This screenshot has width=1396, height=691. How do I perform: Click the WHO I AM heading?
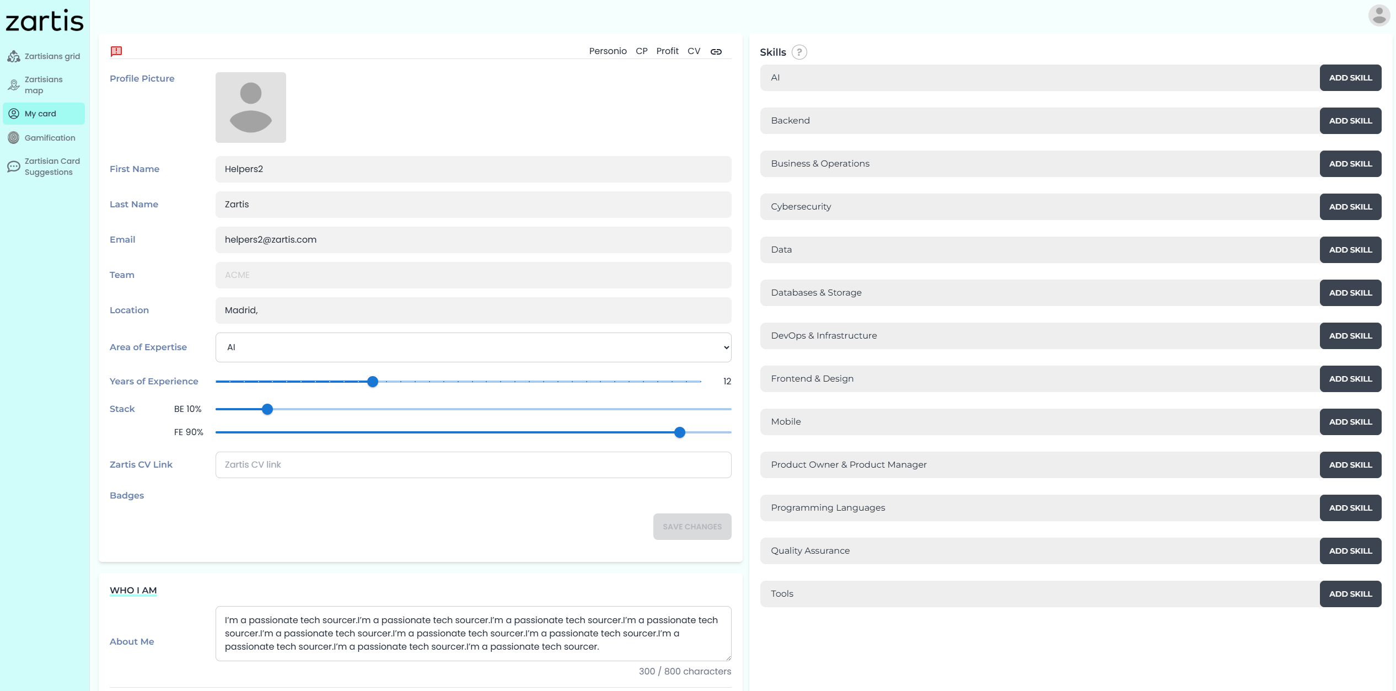(x=133, y=591)
